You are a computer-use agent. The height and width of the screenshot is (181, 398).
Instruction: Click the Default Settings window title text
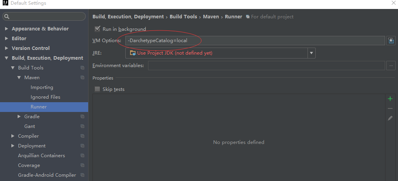[29, 3]
